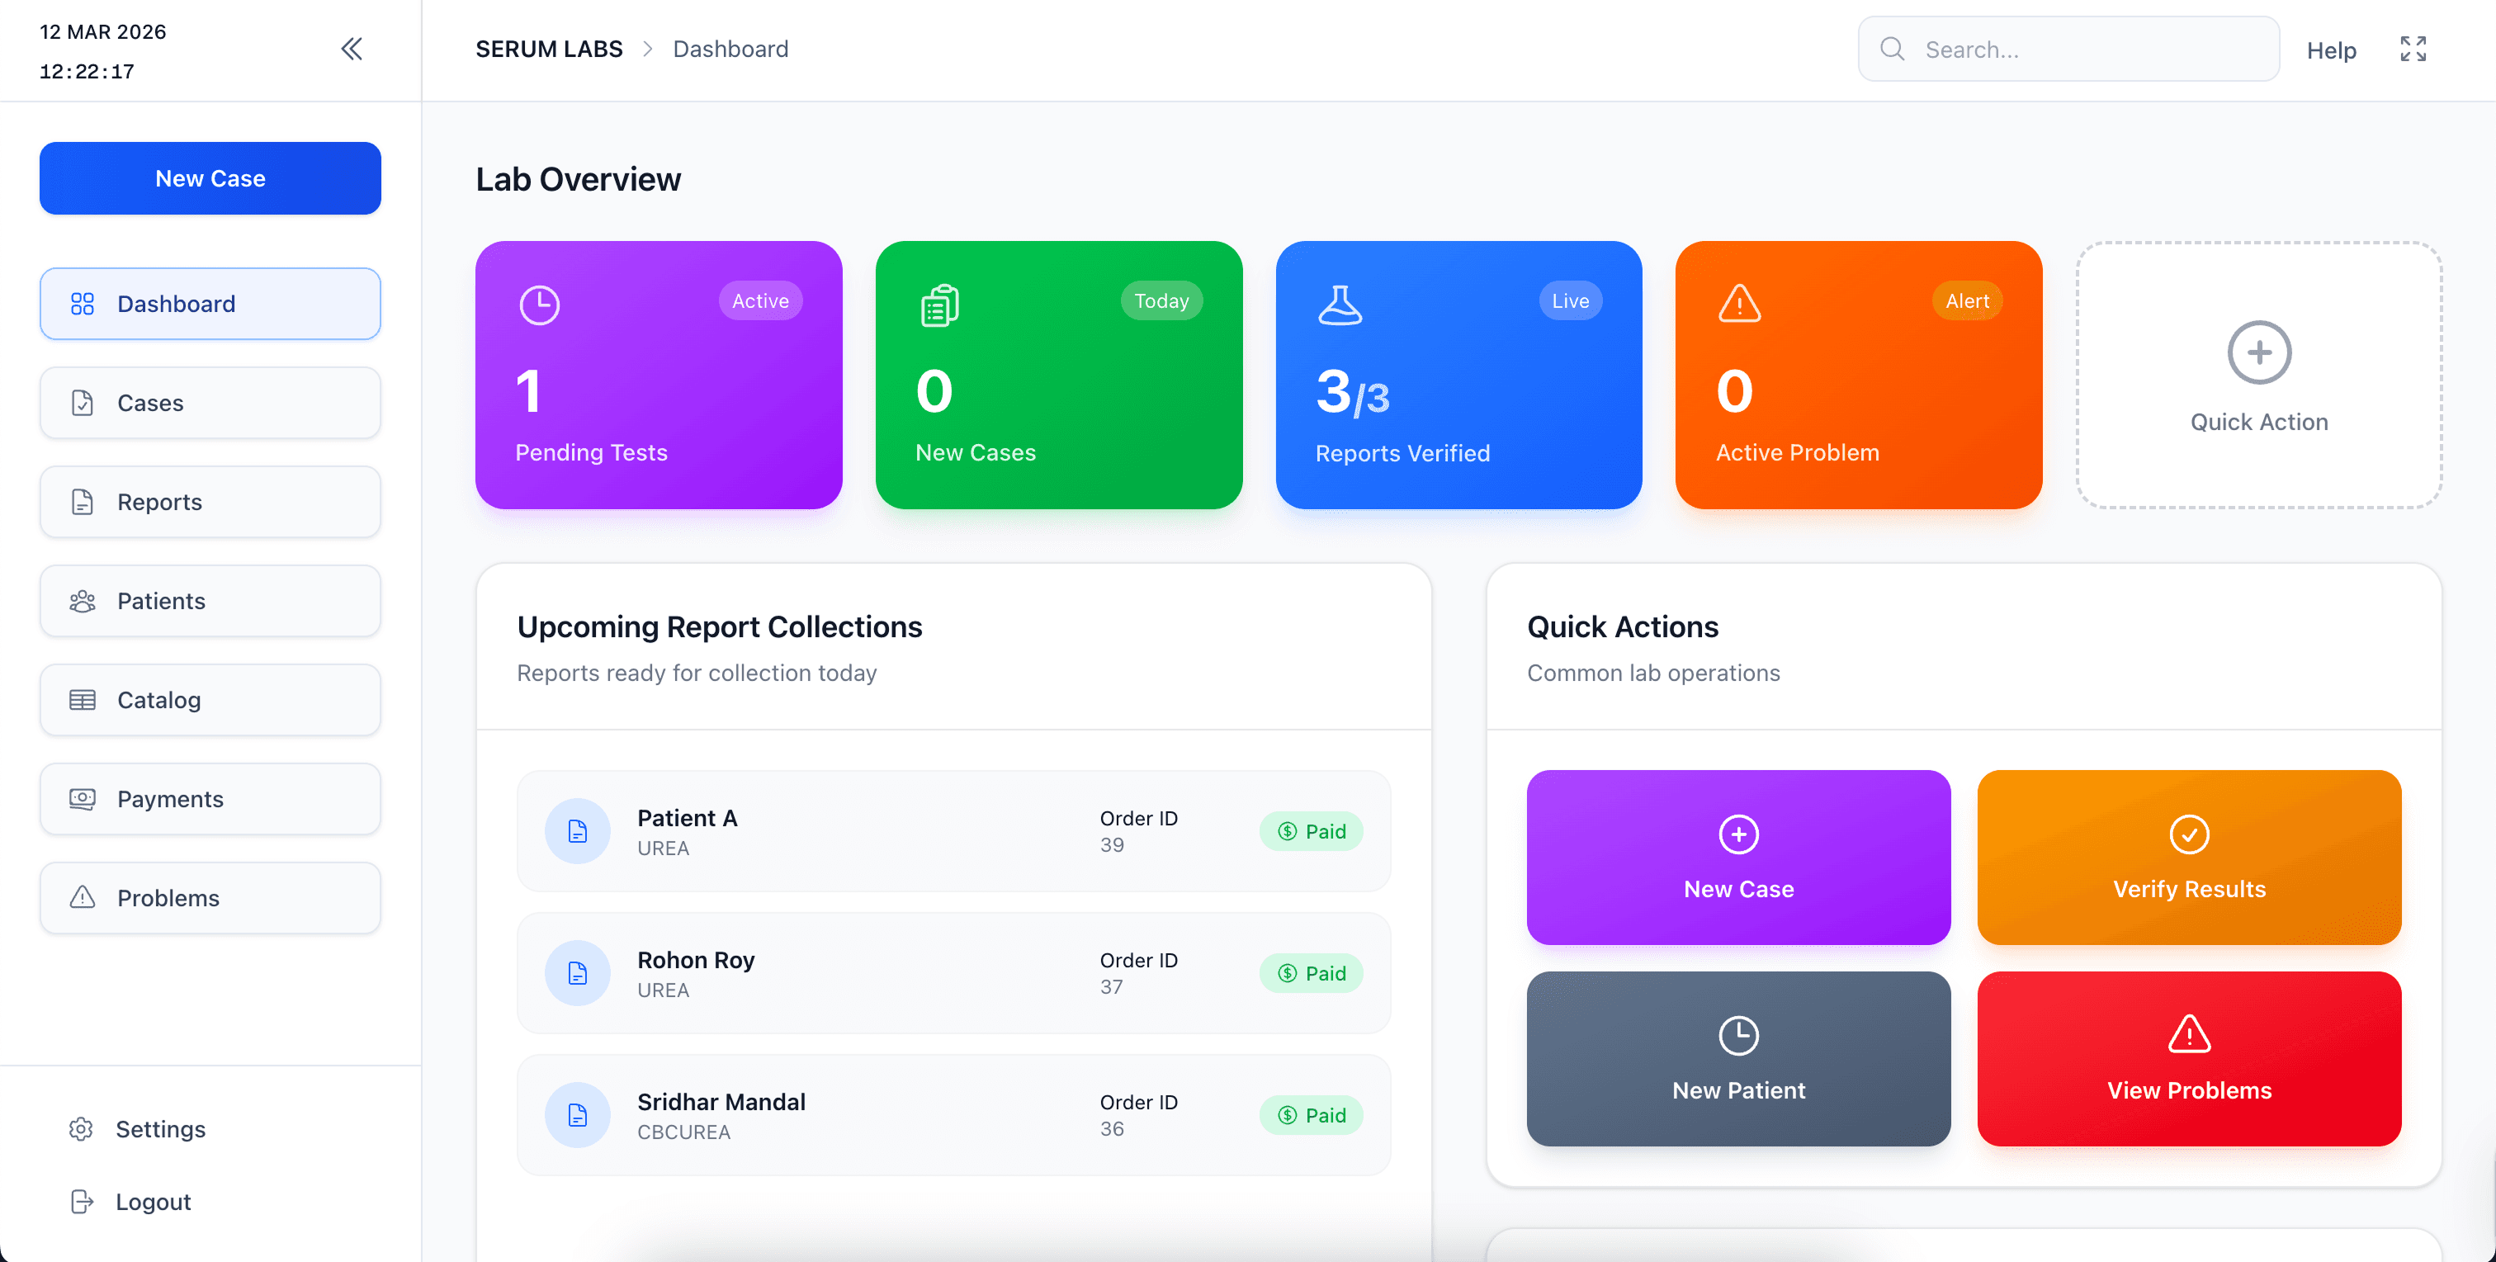Add a Quick Action plus icon
Screen dimensions: 2496x1262
click(x=2258, y=352)
